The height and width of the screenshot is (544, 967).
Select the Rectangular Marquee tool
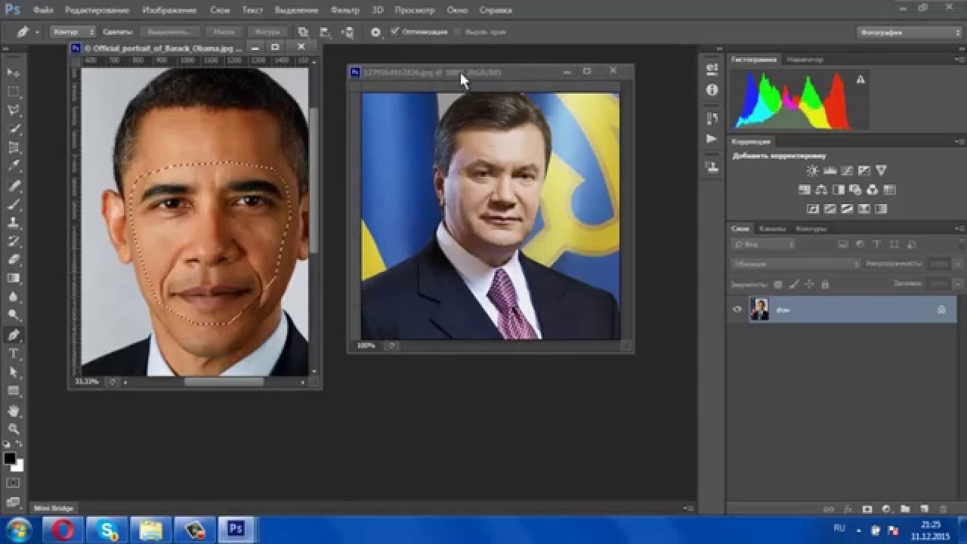pos(14,91)
